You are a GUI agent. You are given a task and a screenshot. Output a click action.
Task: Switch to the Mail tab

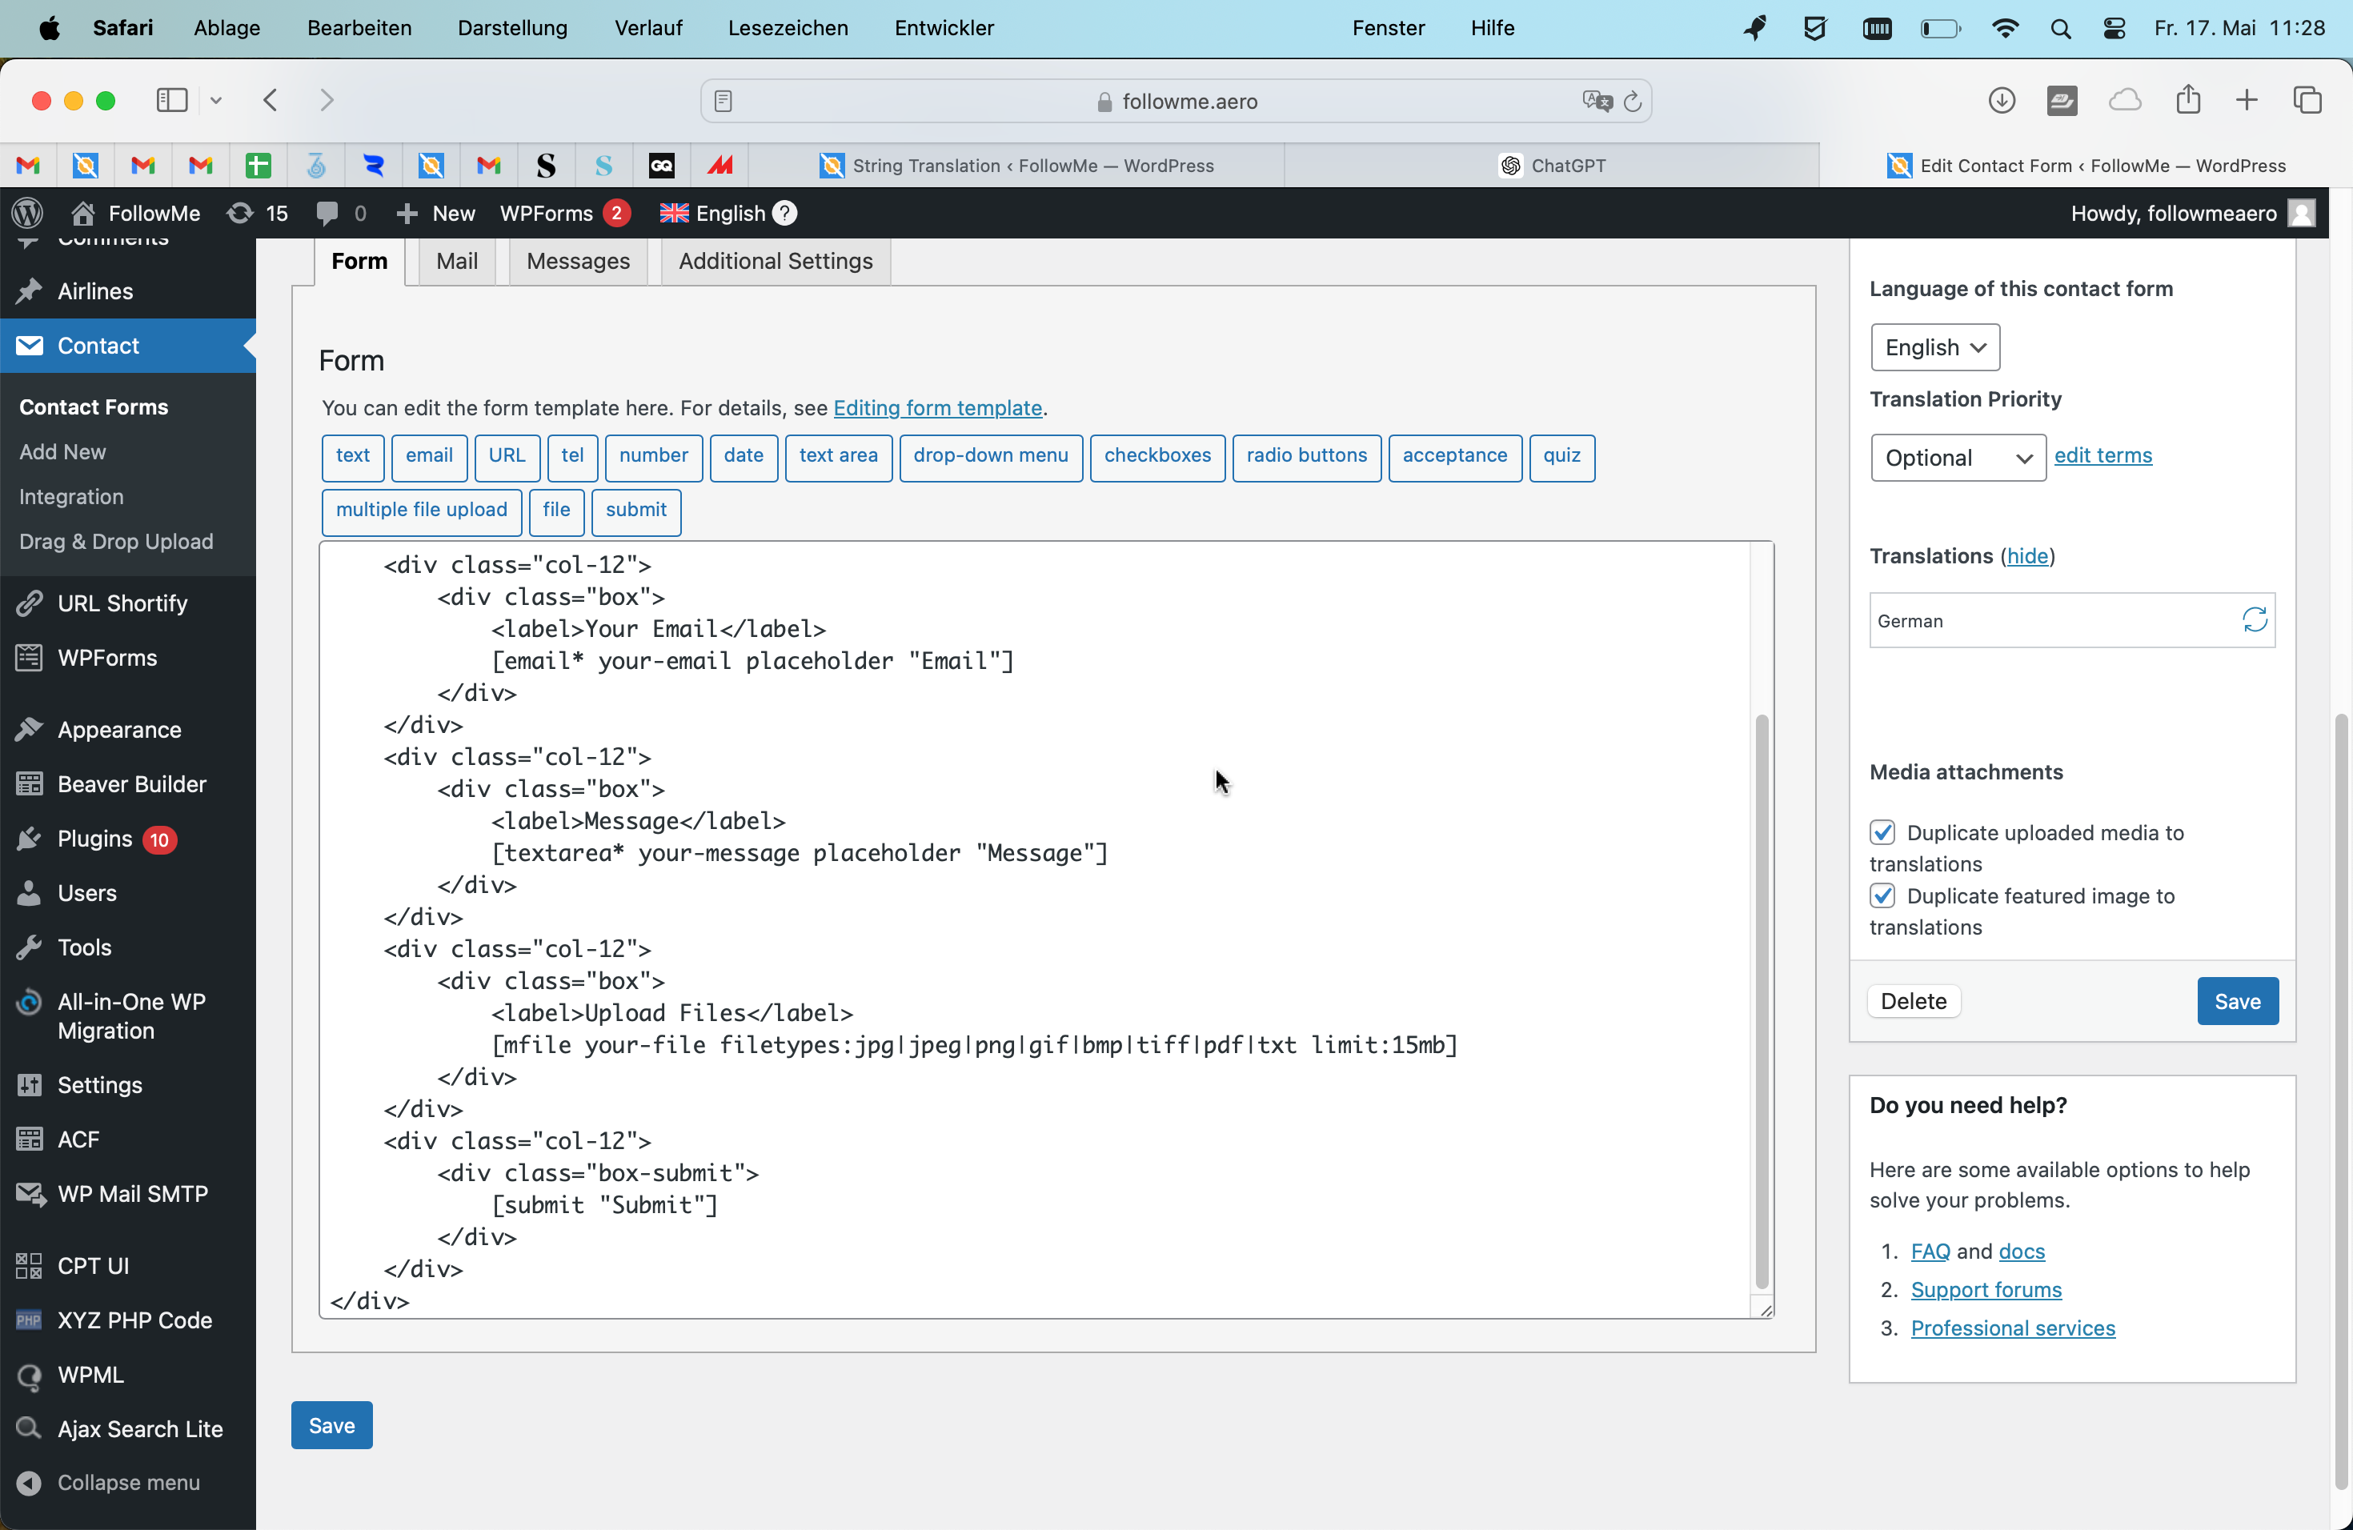coord(457,261)
